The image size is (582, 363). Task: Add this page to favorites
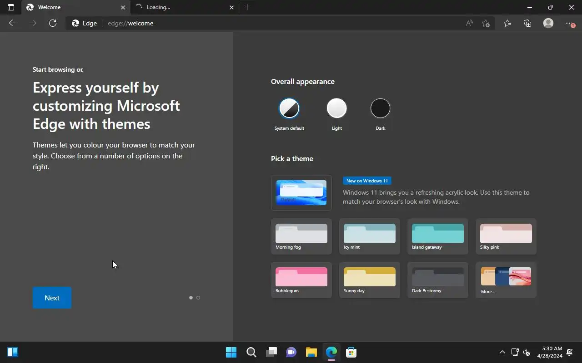486,23
